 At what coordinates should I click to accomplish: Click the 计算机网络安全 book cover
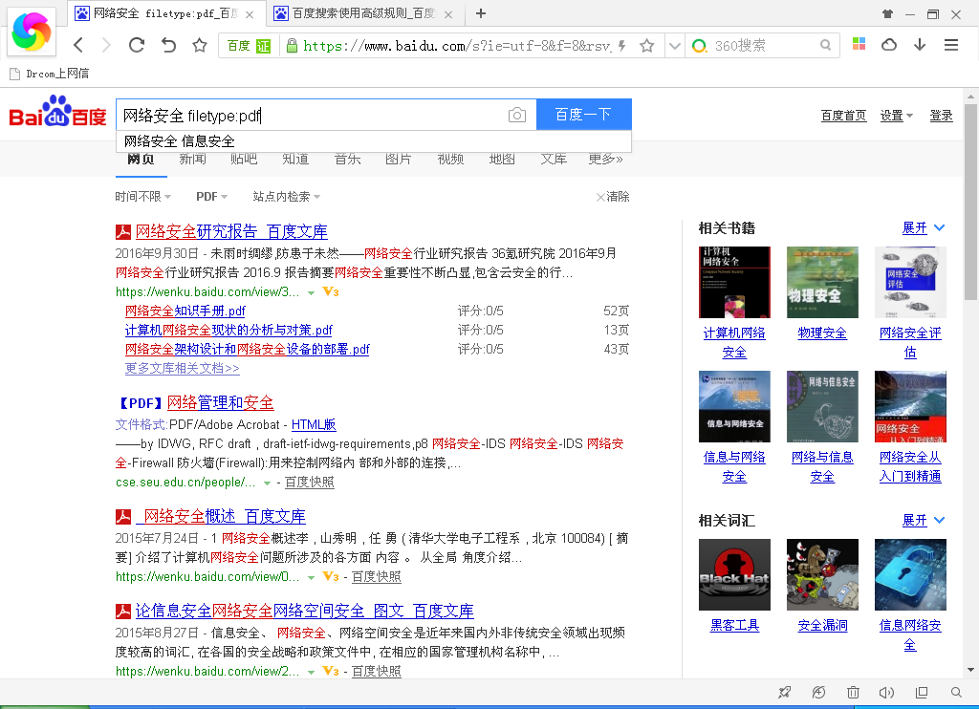734,282
